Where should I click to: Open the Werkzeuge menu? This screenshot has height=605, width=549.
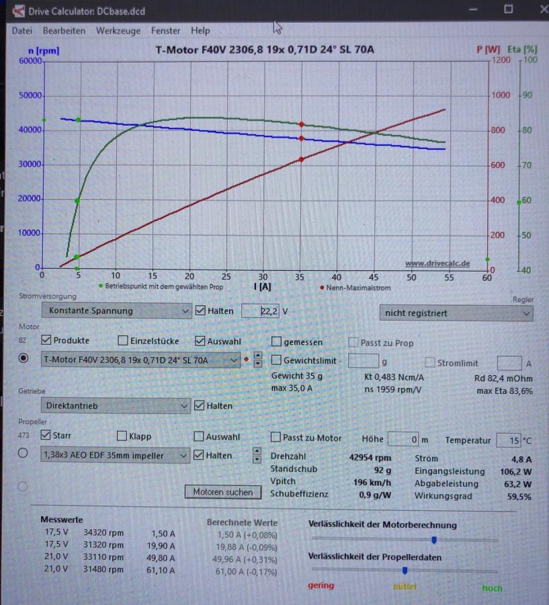tap(118, 31)
